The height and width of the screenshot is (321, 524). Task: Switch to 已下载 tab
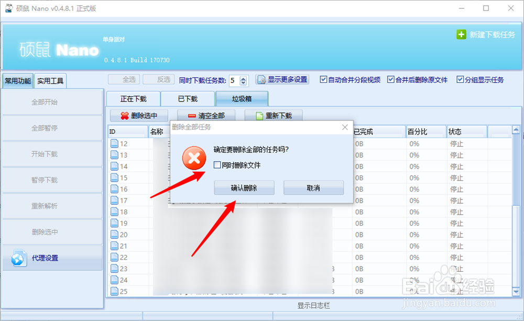tap(188, 99)
